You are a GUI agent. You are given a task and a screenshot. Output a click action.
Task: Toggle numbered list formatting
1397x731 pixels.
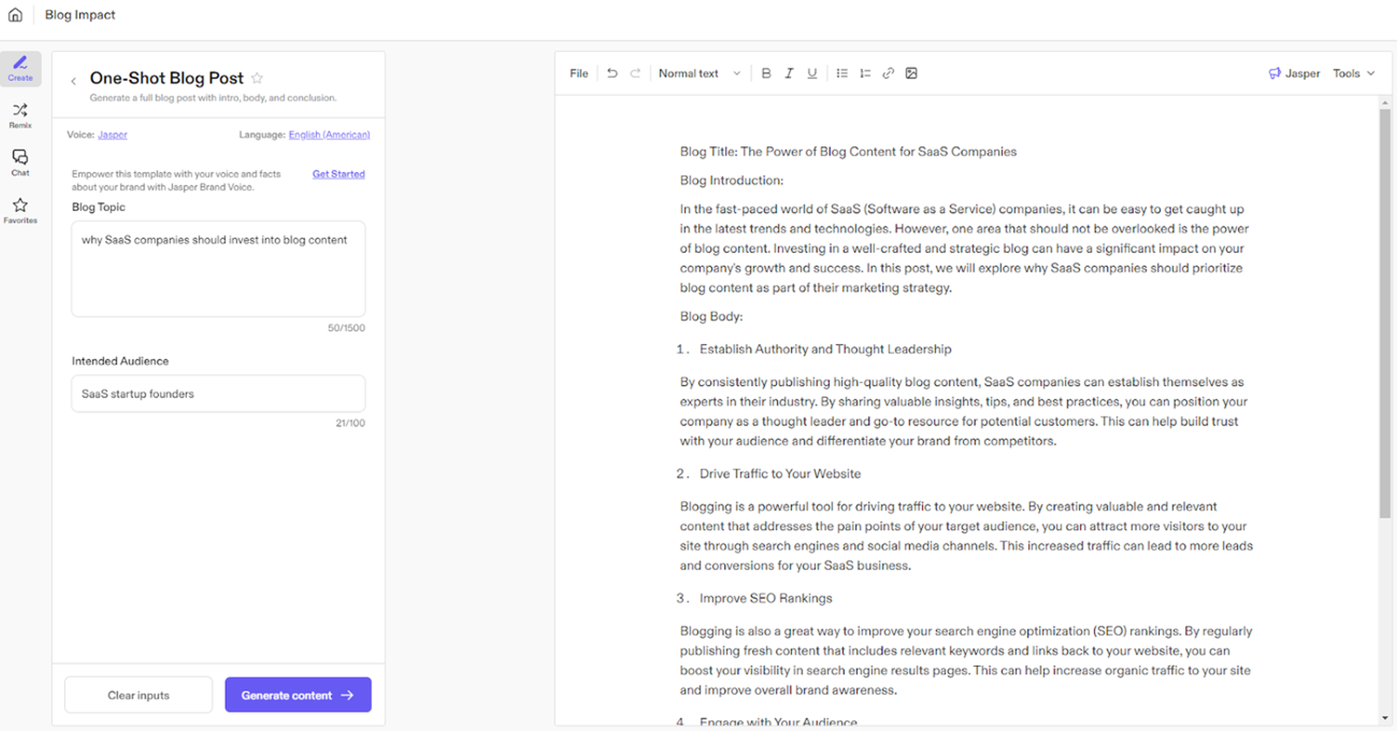point(865,73)
